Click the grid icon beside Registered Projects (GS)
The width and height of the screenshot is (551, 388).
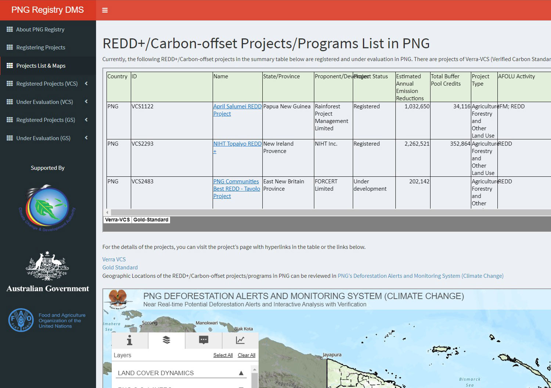coord(10,120)
